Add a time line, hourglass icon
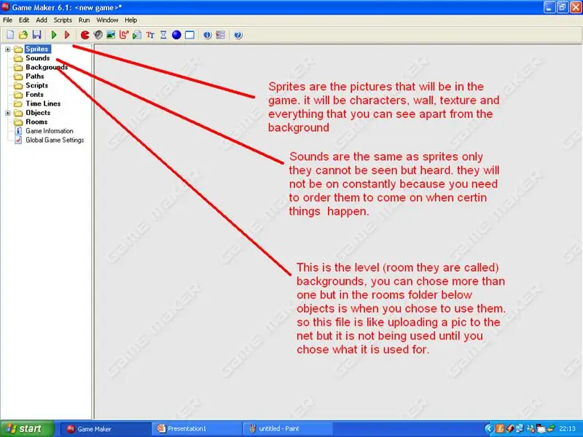 (x=163, y=35)
